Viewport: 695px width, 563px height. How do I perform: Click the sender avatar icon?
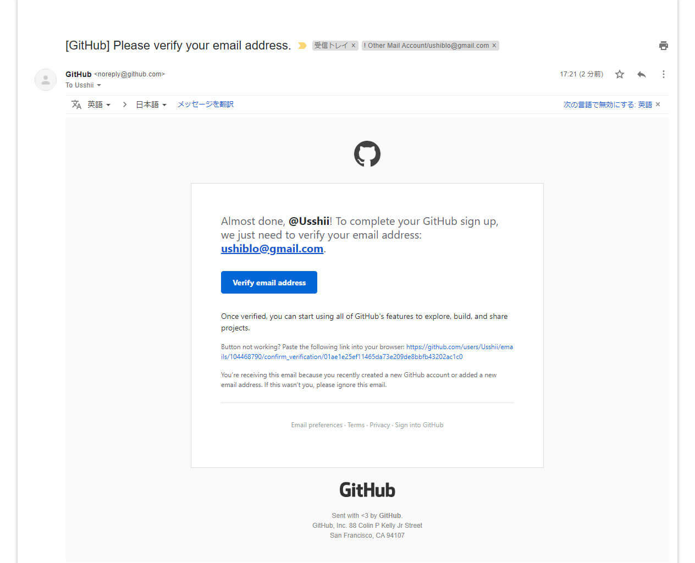tap(46, 80)
